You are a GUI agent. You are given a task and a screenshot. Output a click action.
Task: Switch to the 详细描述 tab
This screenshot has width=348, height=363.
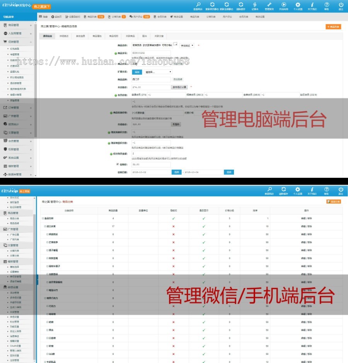[x=64, y=36]
